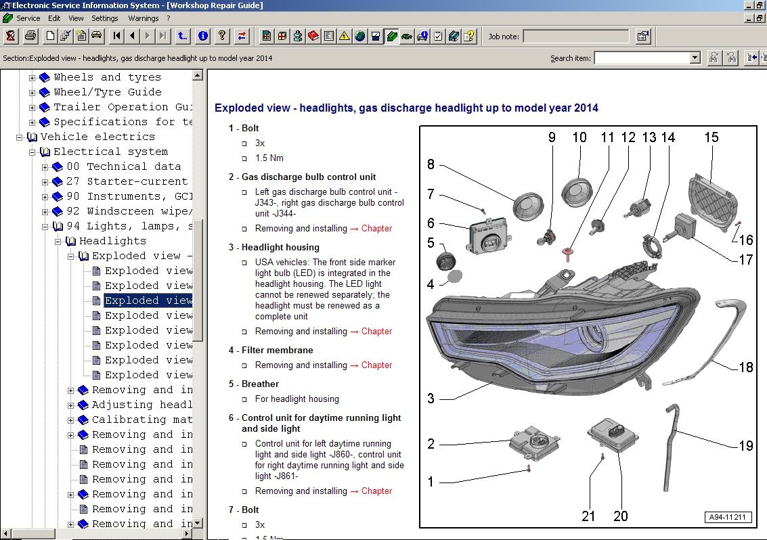Expand the 00 Technical data node

click(x=45, y=167)
